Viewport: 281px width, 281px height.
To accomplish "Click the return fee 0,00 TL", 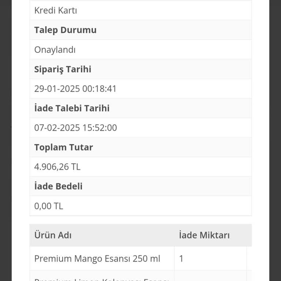I will [x=49, y=206].
